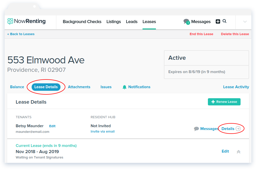The image size is (256, 169).
Task: Open tenant Messages link beside Details
Action: point(209,129)
